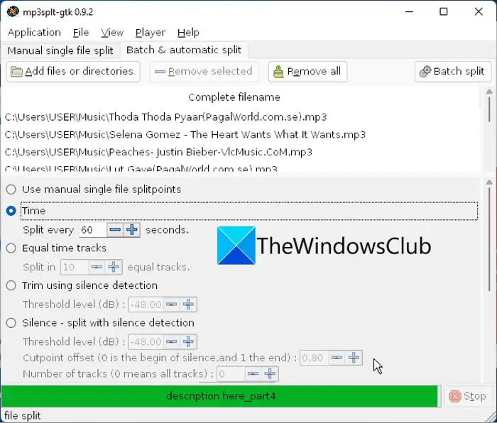Decrease the Split every seconds value
The height and width of the screenshot is (423, 497).
coord(115,230)
